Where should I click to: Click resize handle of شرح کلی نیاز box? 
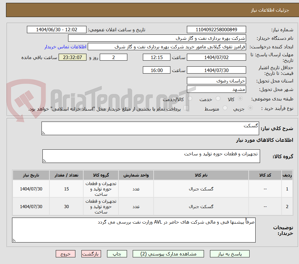pos(43,133)
